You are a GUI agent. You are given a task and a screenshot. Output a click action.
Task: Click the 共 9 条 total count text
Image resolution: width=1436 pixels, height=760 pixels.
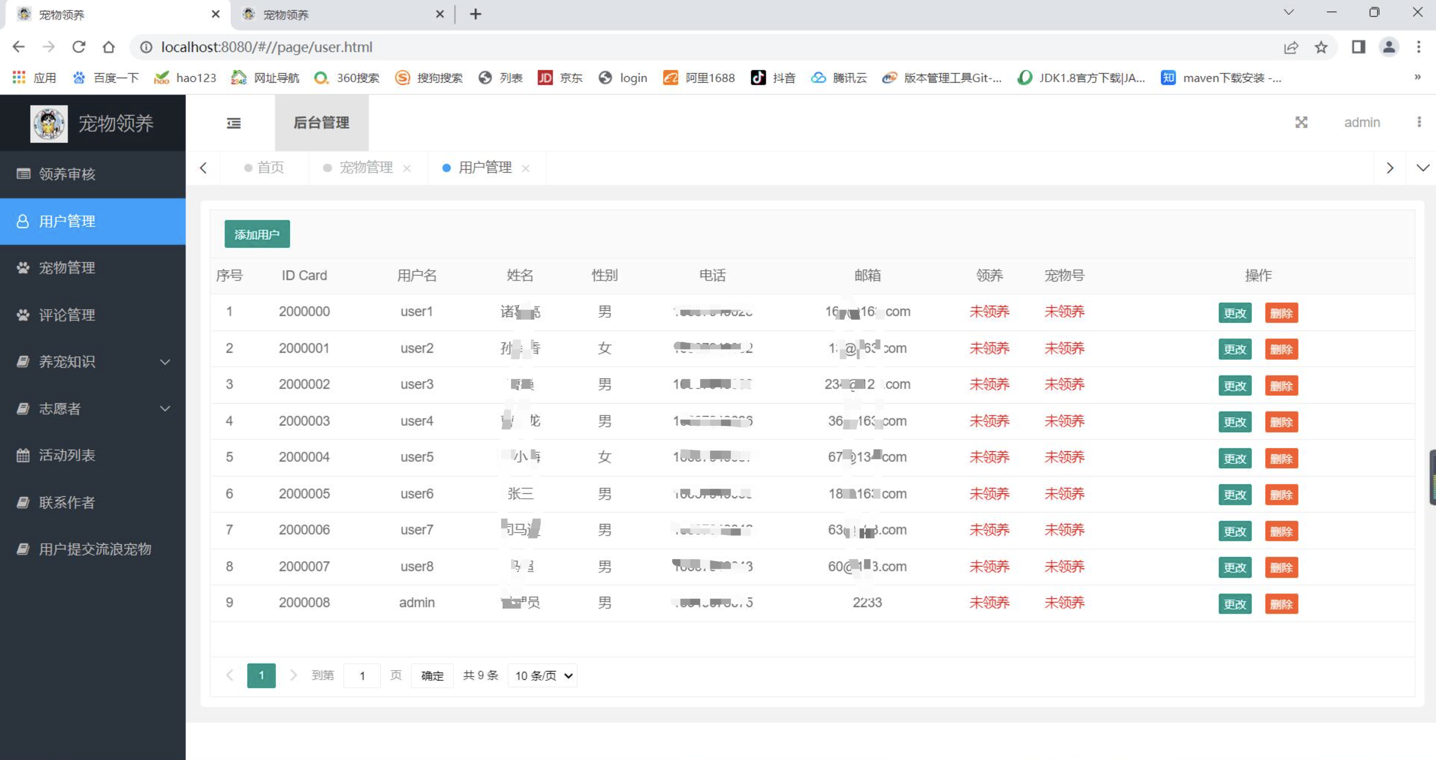(480, 675)
